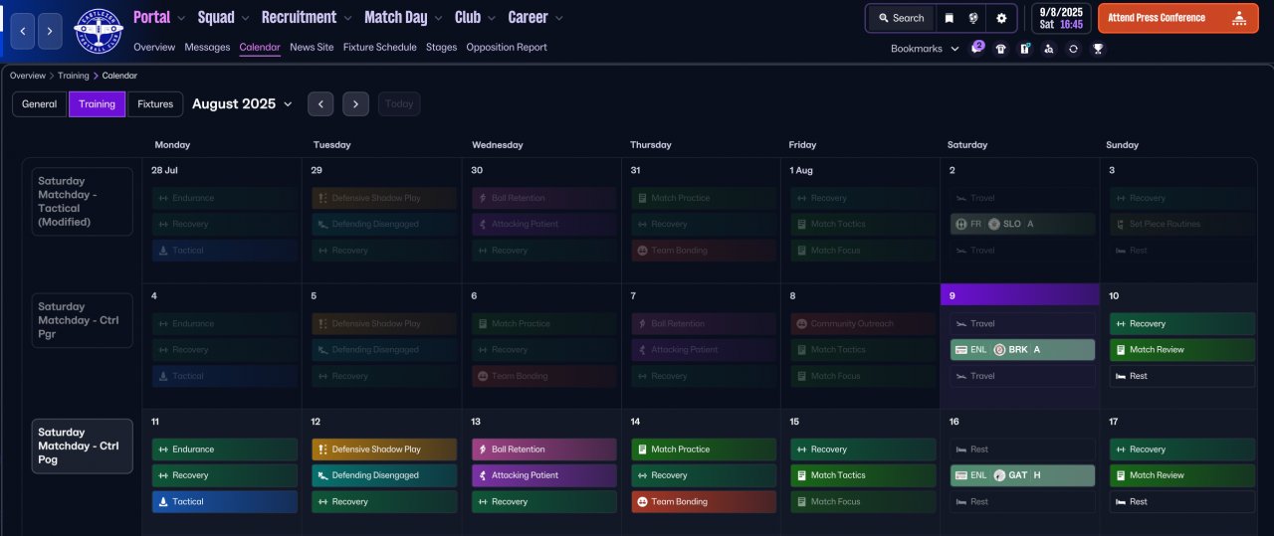Open the globe icon in the top bar

973,18
